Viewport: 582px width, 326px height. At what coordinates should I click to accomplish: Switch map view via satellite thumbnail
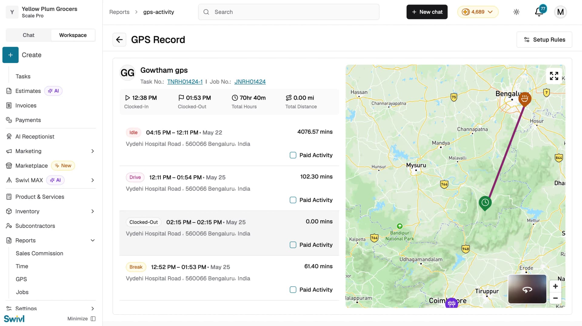click(527, 289)
